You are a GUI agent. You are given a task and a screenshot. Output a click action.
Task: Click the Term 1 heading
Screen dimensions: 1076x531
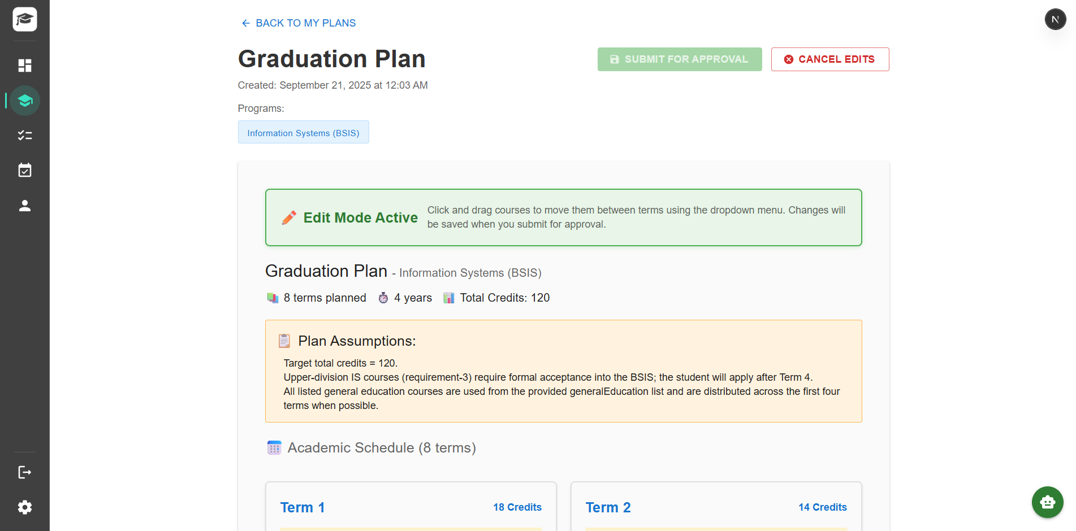point(303,507)
